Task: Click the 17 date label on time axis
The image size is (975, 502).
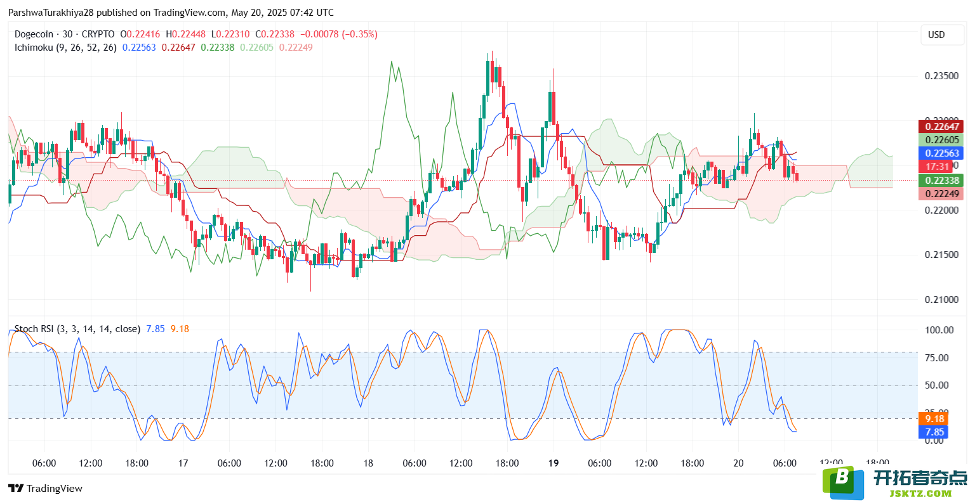Action: 183,463
